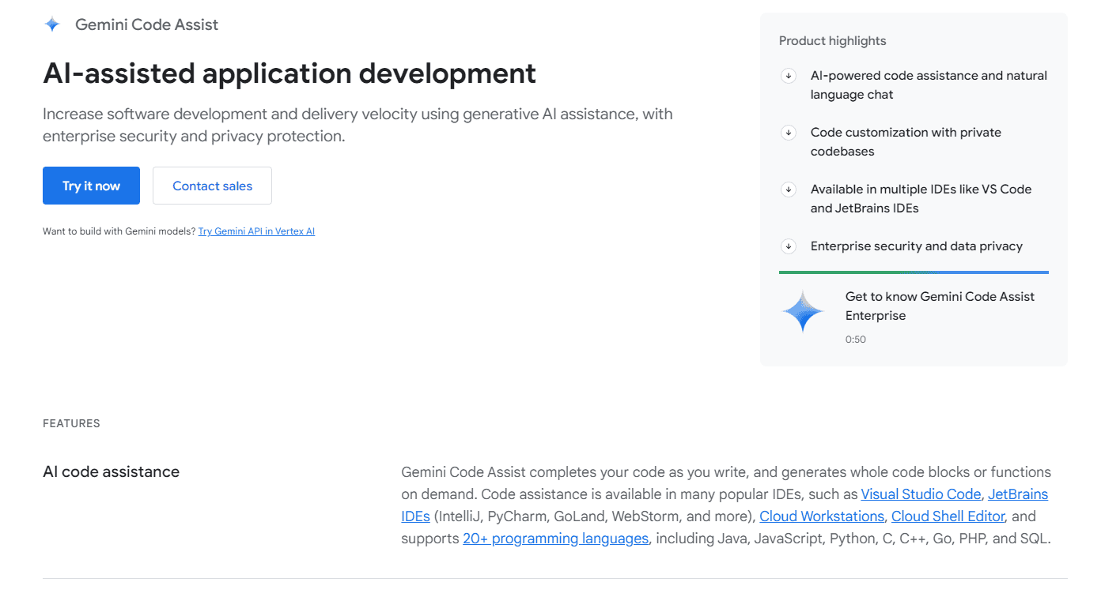Viewport: 1120px width, 597px height.
Task: Click arrow icon beside Available in multiple IDEs
Action: point(788,190)
